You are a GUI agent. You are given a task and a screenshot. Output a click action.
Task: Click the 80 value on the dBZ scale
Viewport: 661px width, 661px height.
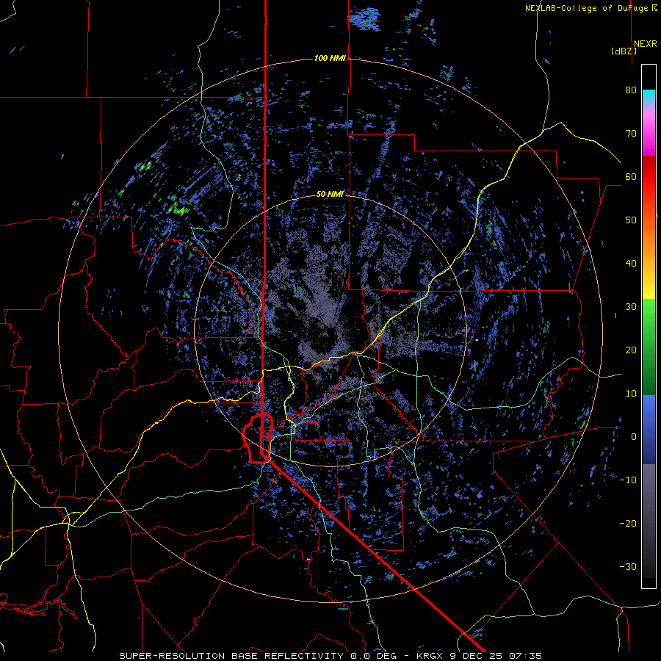pos(631,90)
